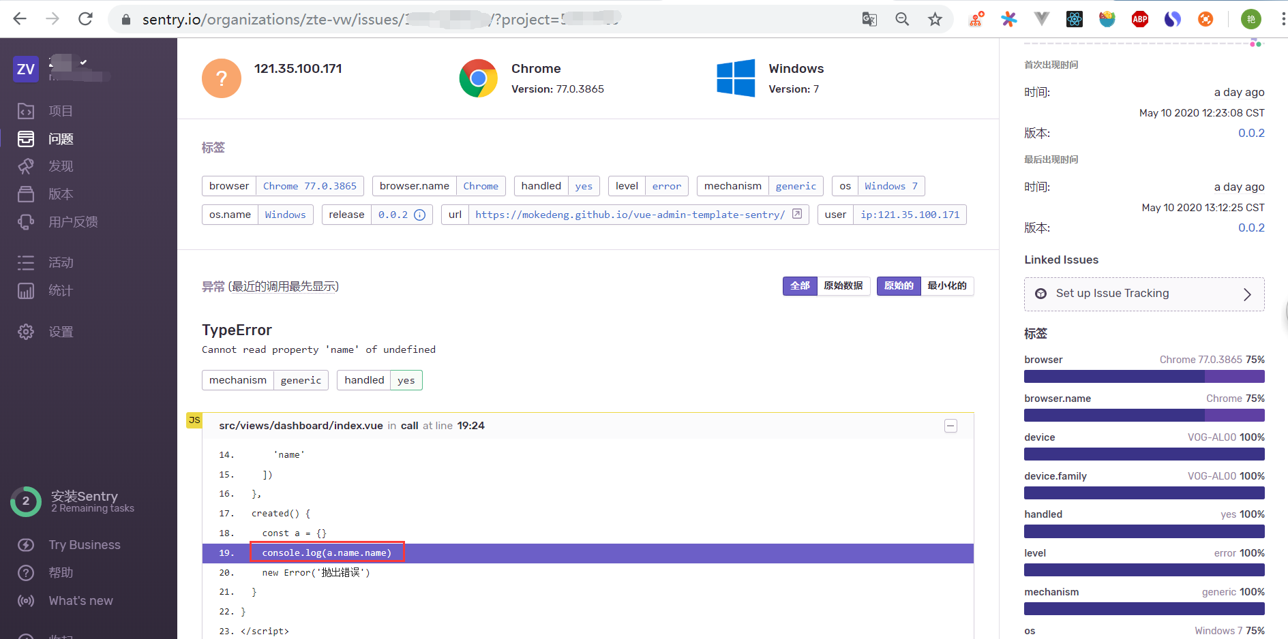Viewport: 1288px width, 639px height.
Task: Go back with the browser back arrow
Action: [x=20, y=19]
